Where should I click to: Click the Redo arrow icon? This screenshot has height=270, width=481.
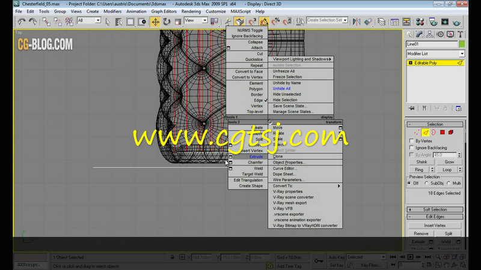coord(32,22)
